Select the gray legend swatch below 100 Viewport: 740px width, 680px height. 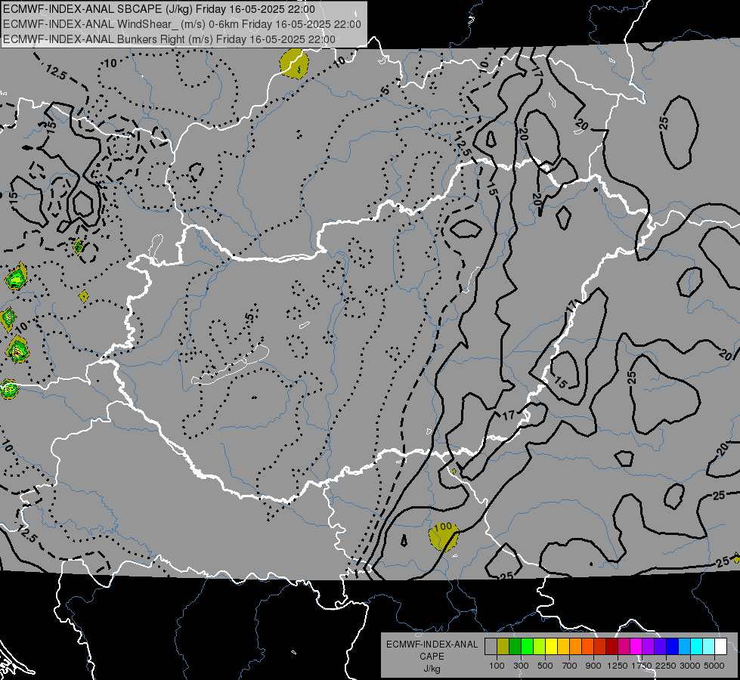point(491,647)
